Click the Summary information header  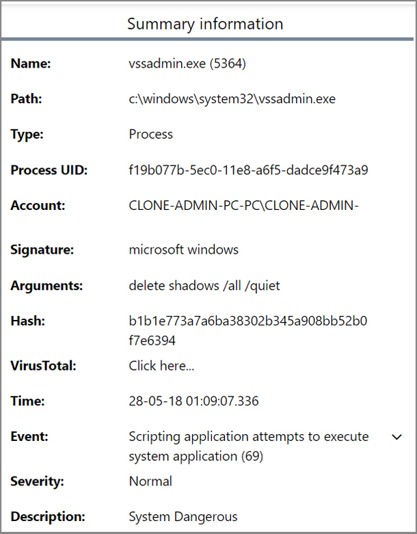(205, 24)
